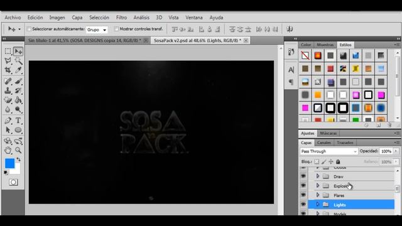Select the 3D Orbit camera tool

[x=18, y=141]
